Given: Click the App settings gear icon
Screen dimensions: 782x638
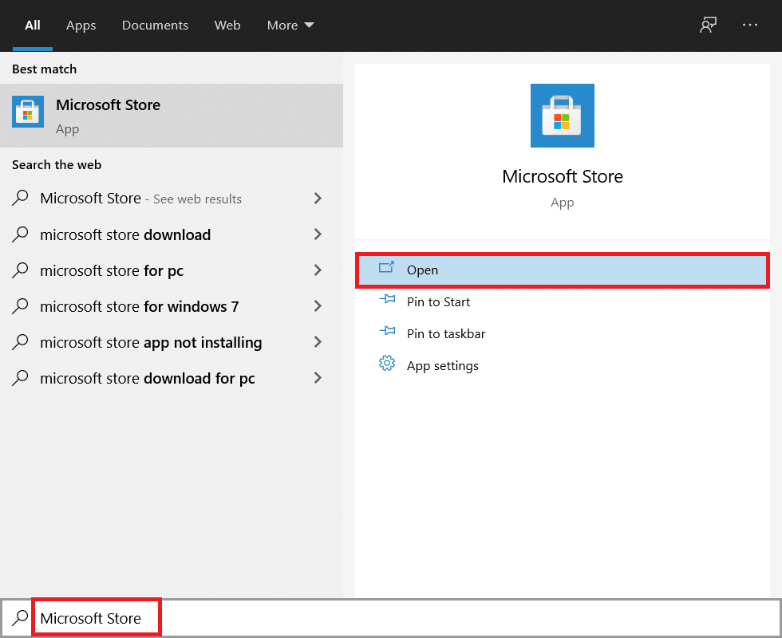Looking at the screenshot, I should (387, 364).
